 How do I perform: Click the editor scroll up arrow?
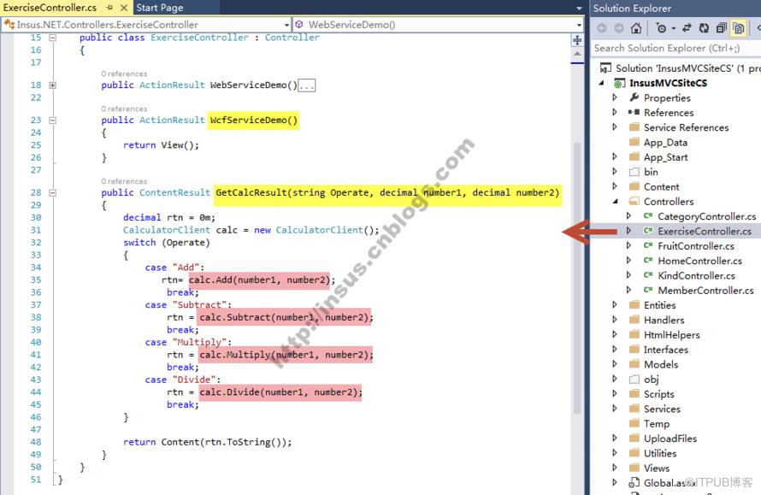tap(577, 55)
